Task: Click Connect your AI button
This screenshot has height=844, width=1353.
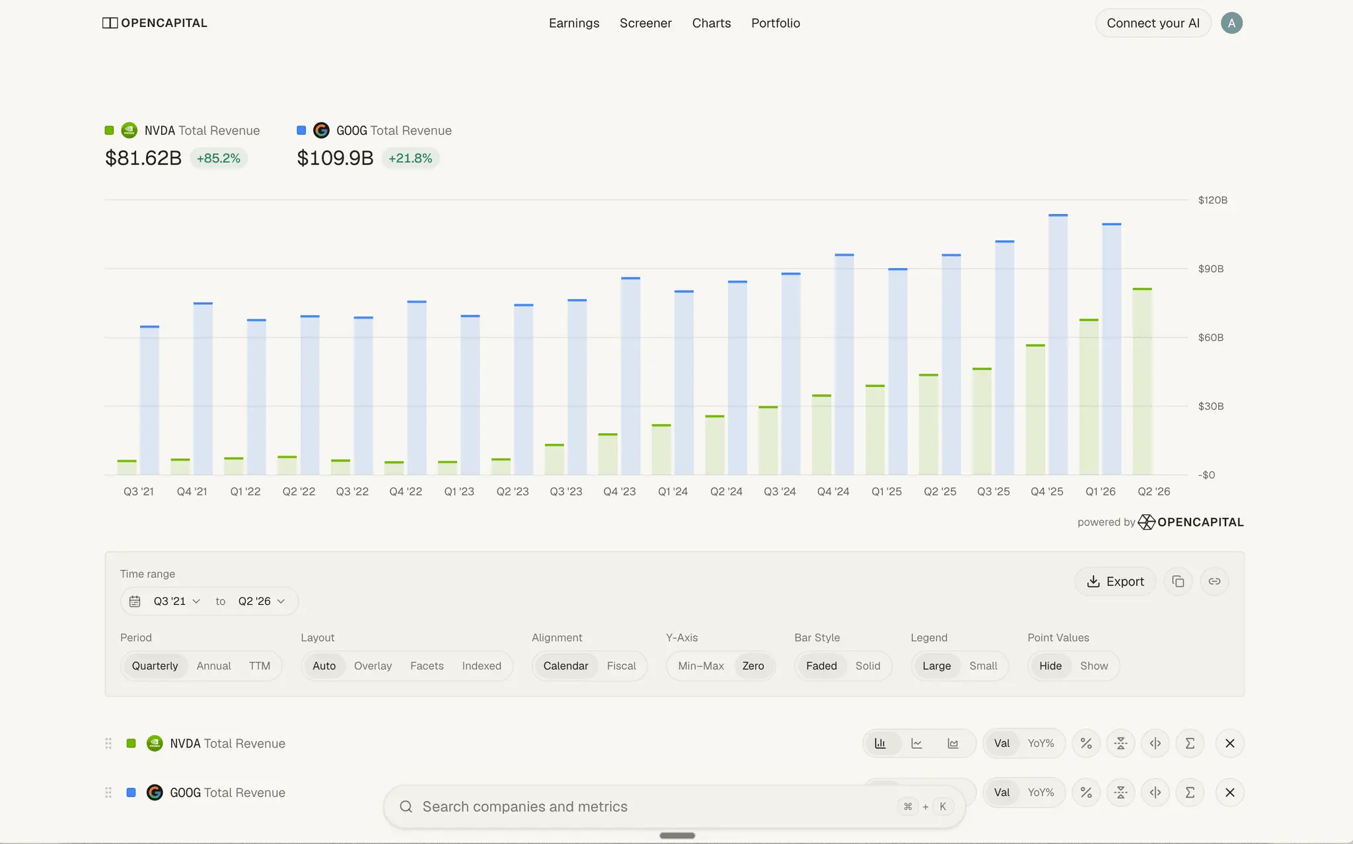Action: coord(1153,23)
